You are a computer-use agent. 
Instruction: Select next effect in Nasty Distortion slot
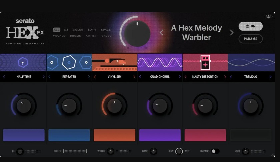tap(225, 77)
